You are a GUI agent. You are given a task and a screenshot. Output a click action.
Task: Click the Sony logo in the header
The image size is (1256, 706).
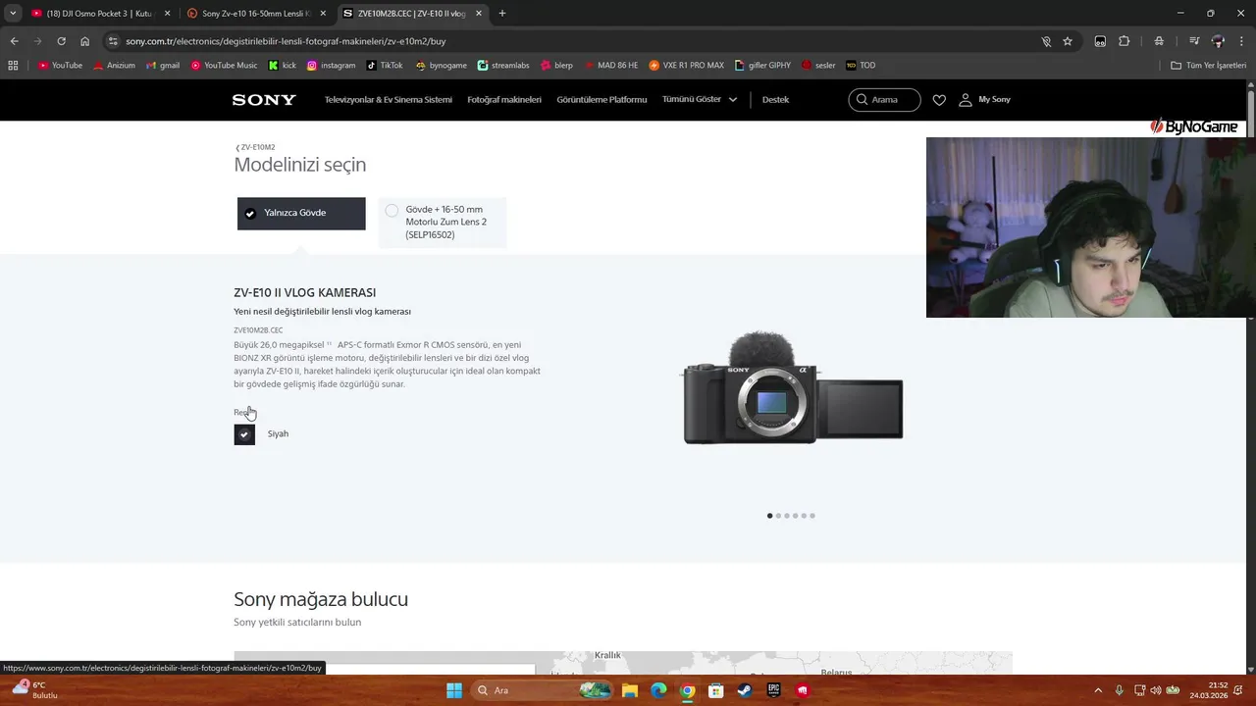pos(264,99)
